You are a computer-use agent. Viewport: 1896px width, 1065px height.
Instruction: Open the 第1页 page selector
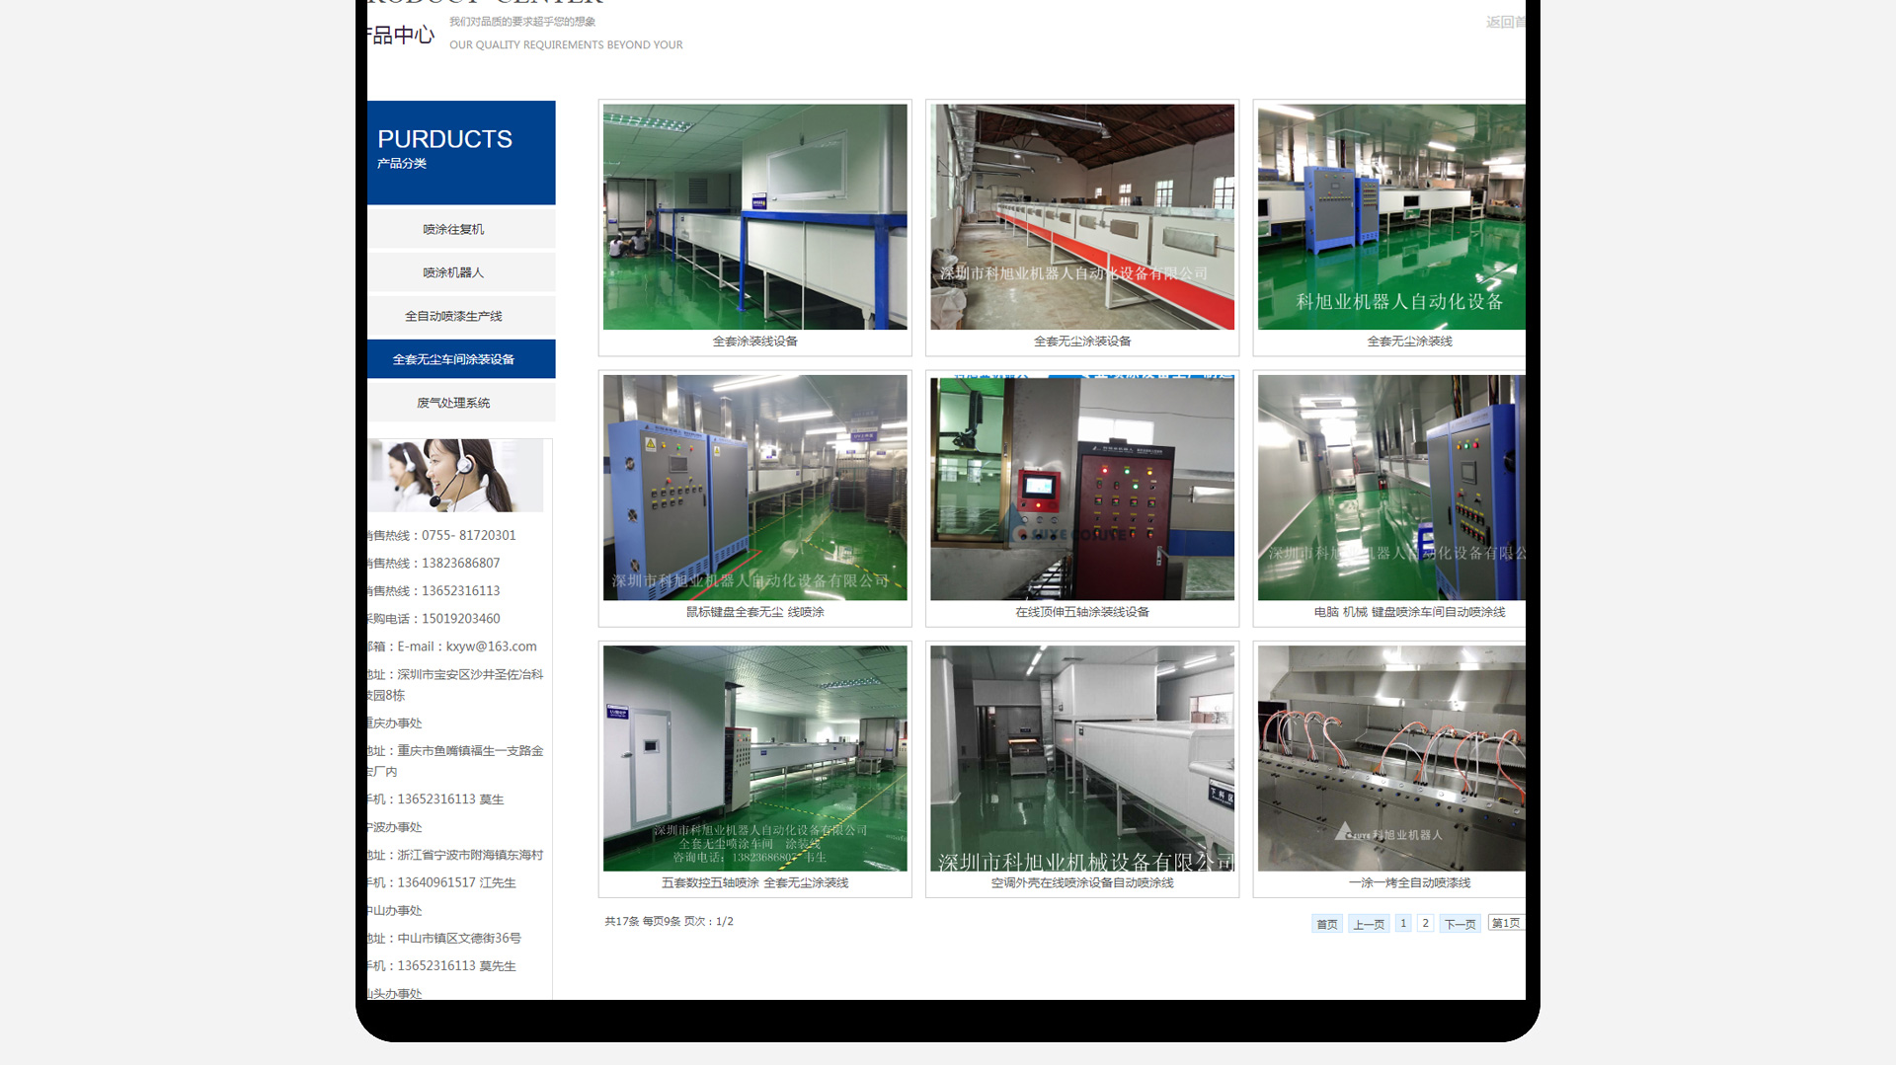[1506, 923]
